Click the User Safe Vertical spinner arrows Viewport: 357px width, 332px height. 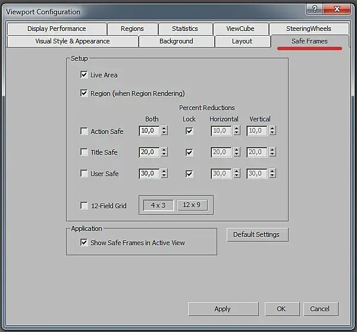(x=273, y=173)
